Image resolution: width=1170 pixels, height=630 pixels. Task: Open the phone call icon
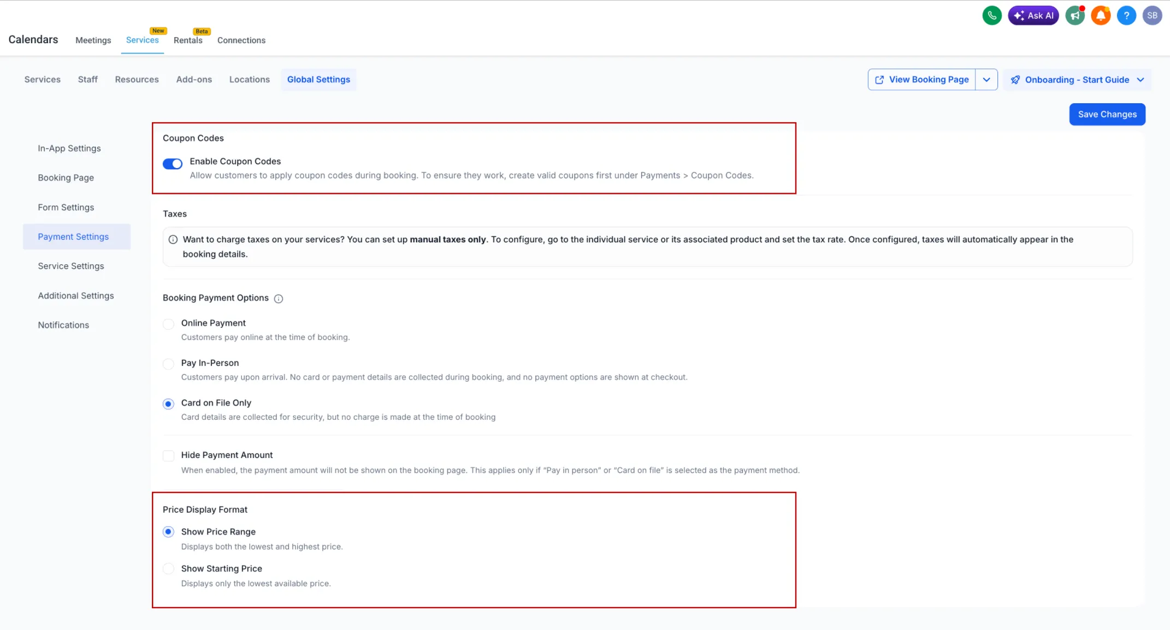click(x=992, y=15)
